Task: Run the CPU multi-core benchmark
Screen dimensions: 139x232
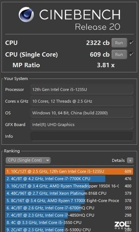Action: click(119, 43)
